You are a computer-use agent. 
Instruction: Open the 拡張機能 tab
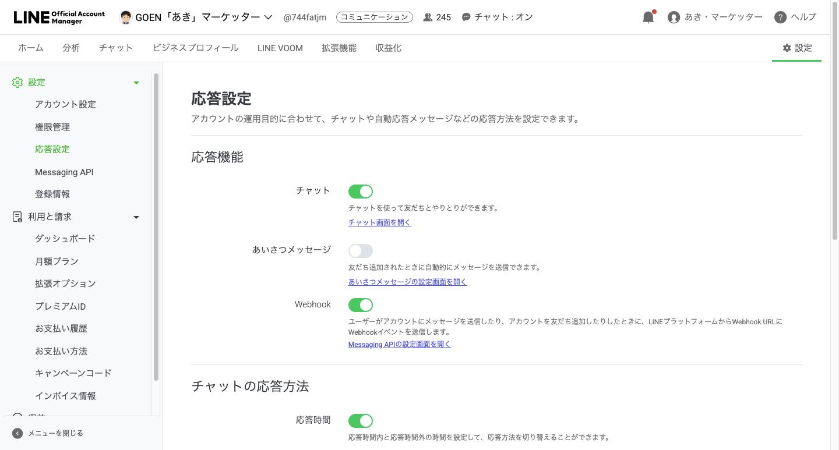pyautogui.click(x=339, y=48)
